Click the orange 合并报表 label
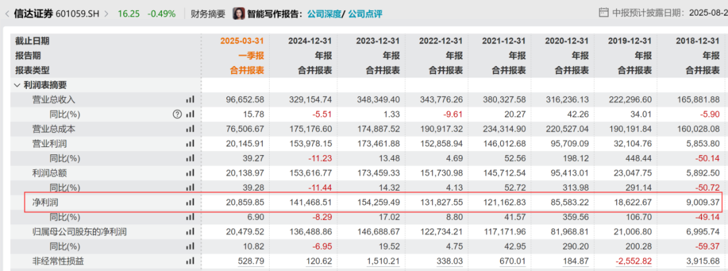Screen dimensions: 728x271 click(x=247, y=71)
